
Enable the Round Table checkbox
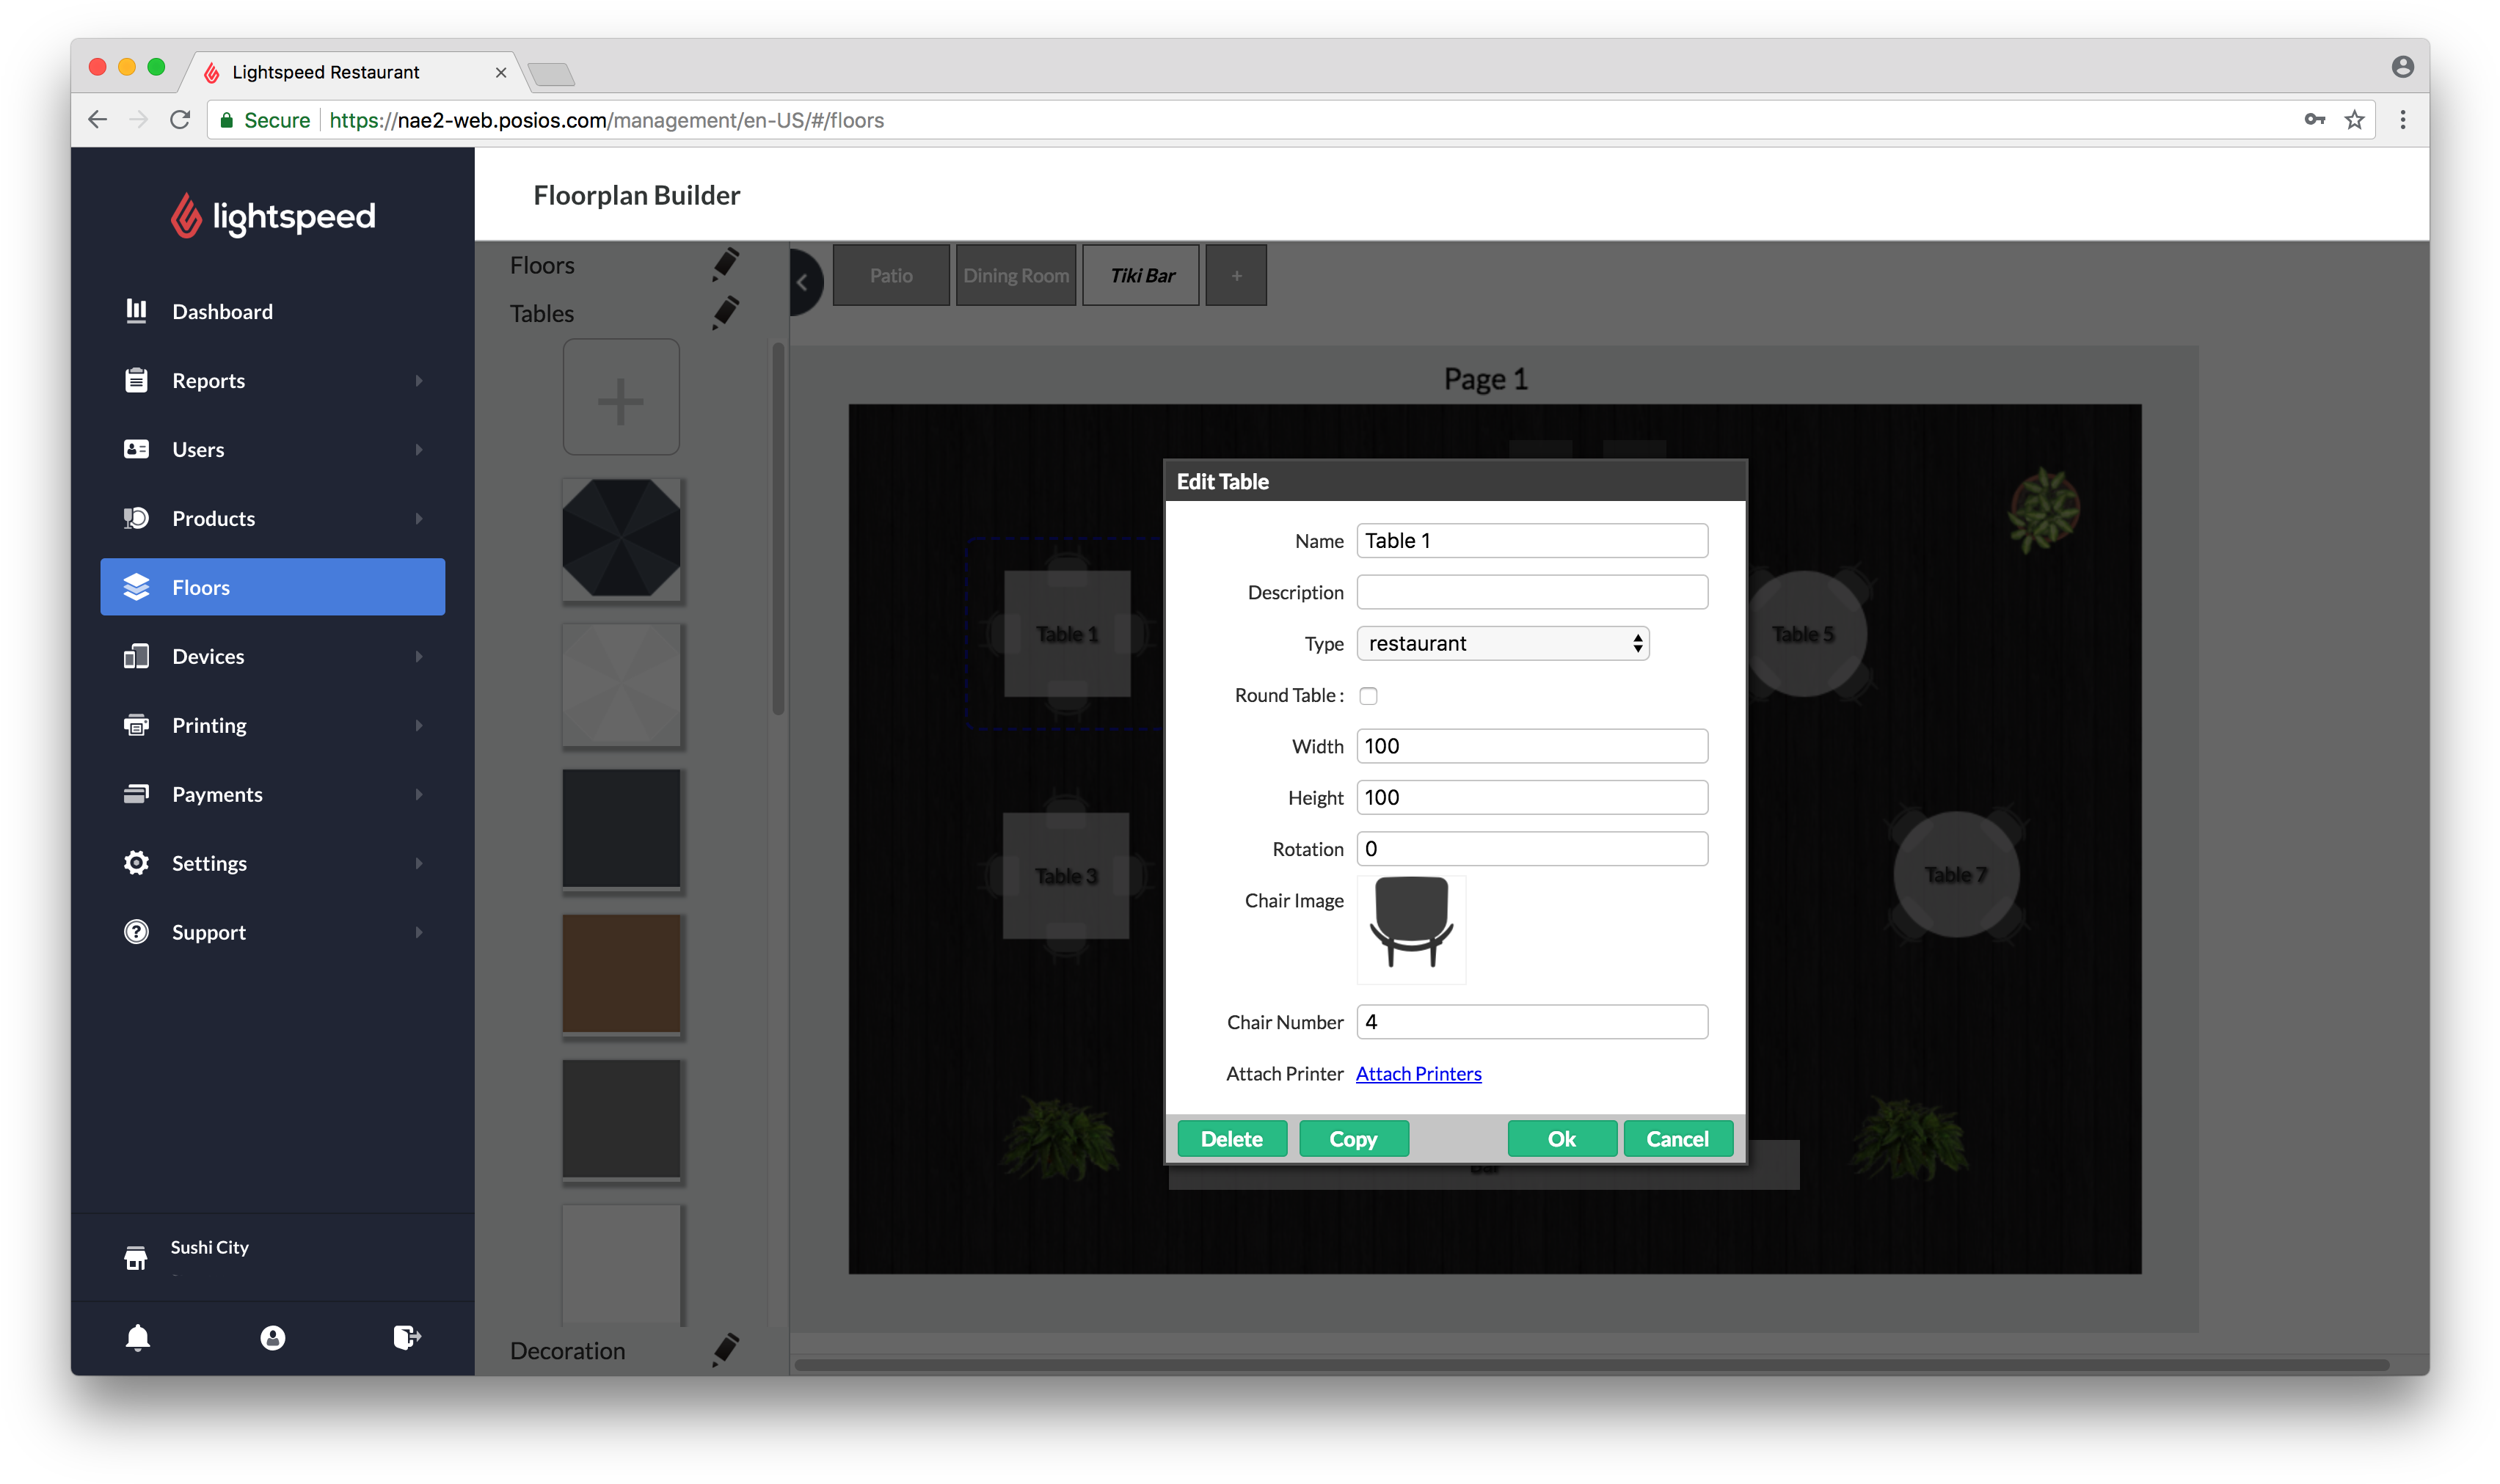click(x=1368, y=696)
